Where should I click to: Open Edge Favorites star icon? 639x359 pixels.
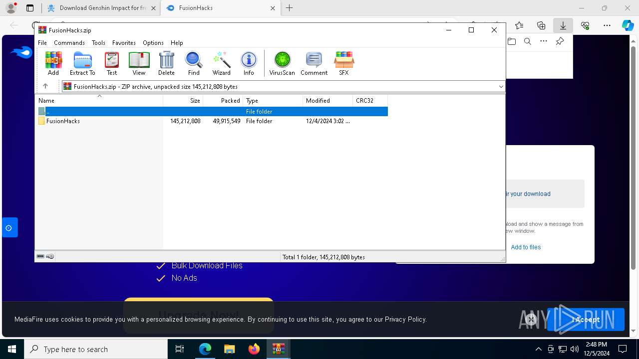[519, 25]
